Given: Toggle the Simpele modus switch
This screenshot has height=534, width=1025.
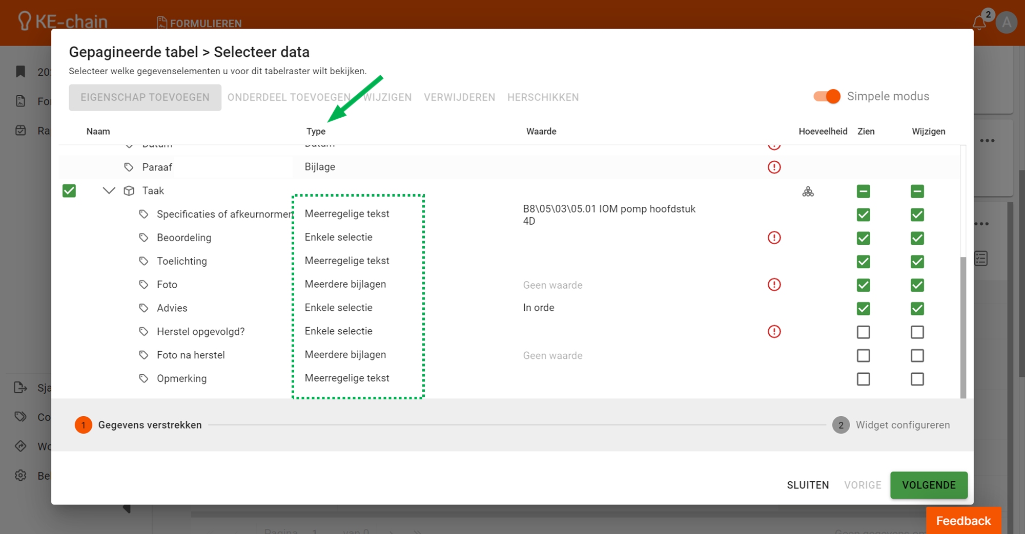Looking at the screenshot, I should point(827,96).
